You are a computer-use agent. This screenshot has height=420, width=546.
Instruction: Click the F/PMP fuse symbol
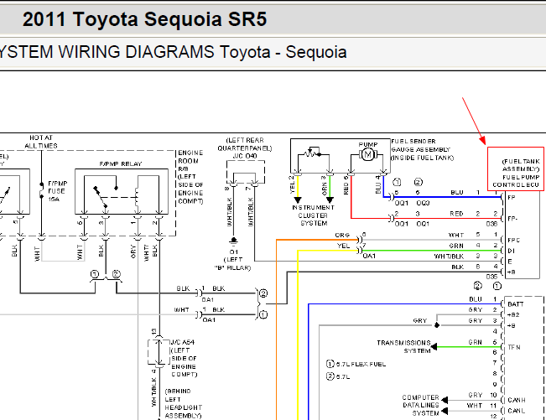pos(41,191)
